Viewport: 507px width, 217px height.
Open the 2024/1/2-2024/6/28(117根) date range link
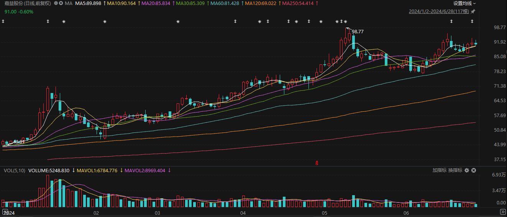click(439, 11)
